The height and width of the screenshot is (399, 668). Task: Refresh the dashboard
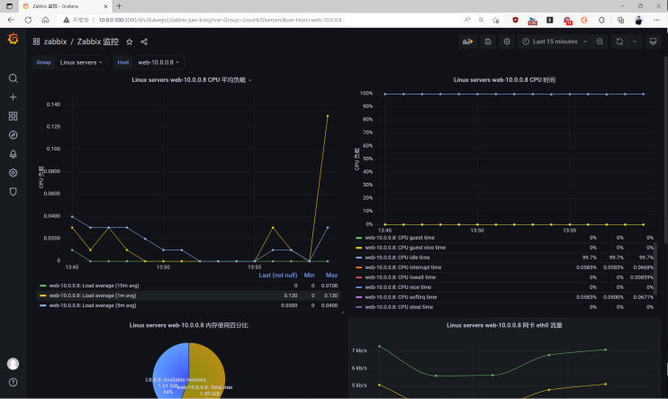click(x=619, y=41)
